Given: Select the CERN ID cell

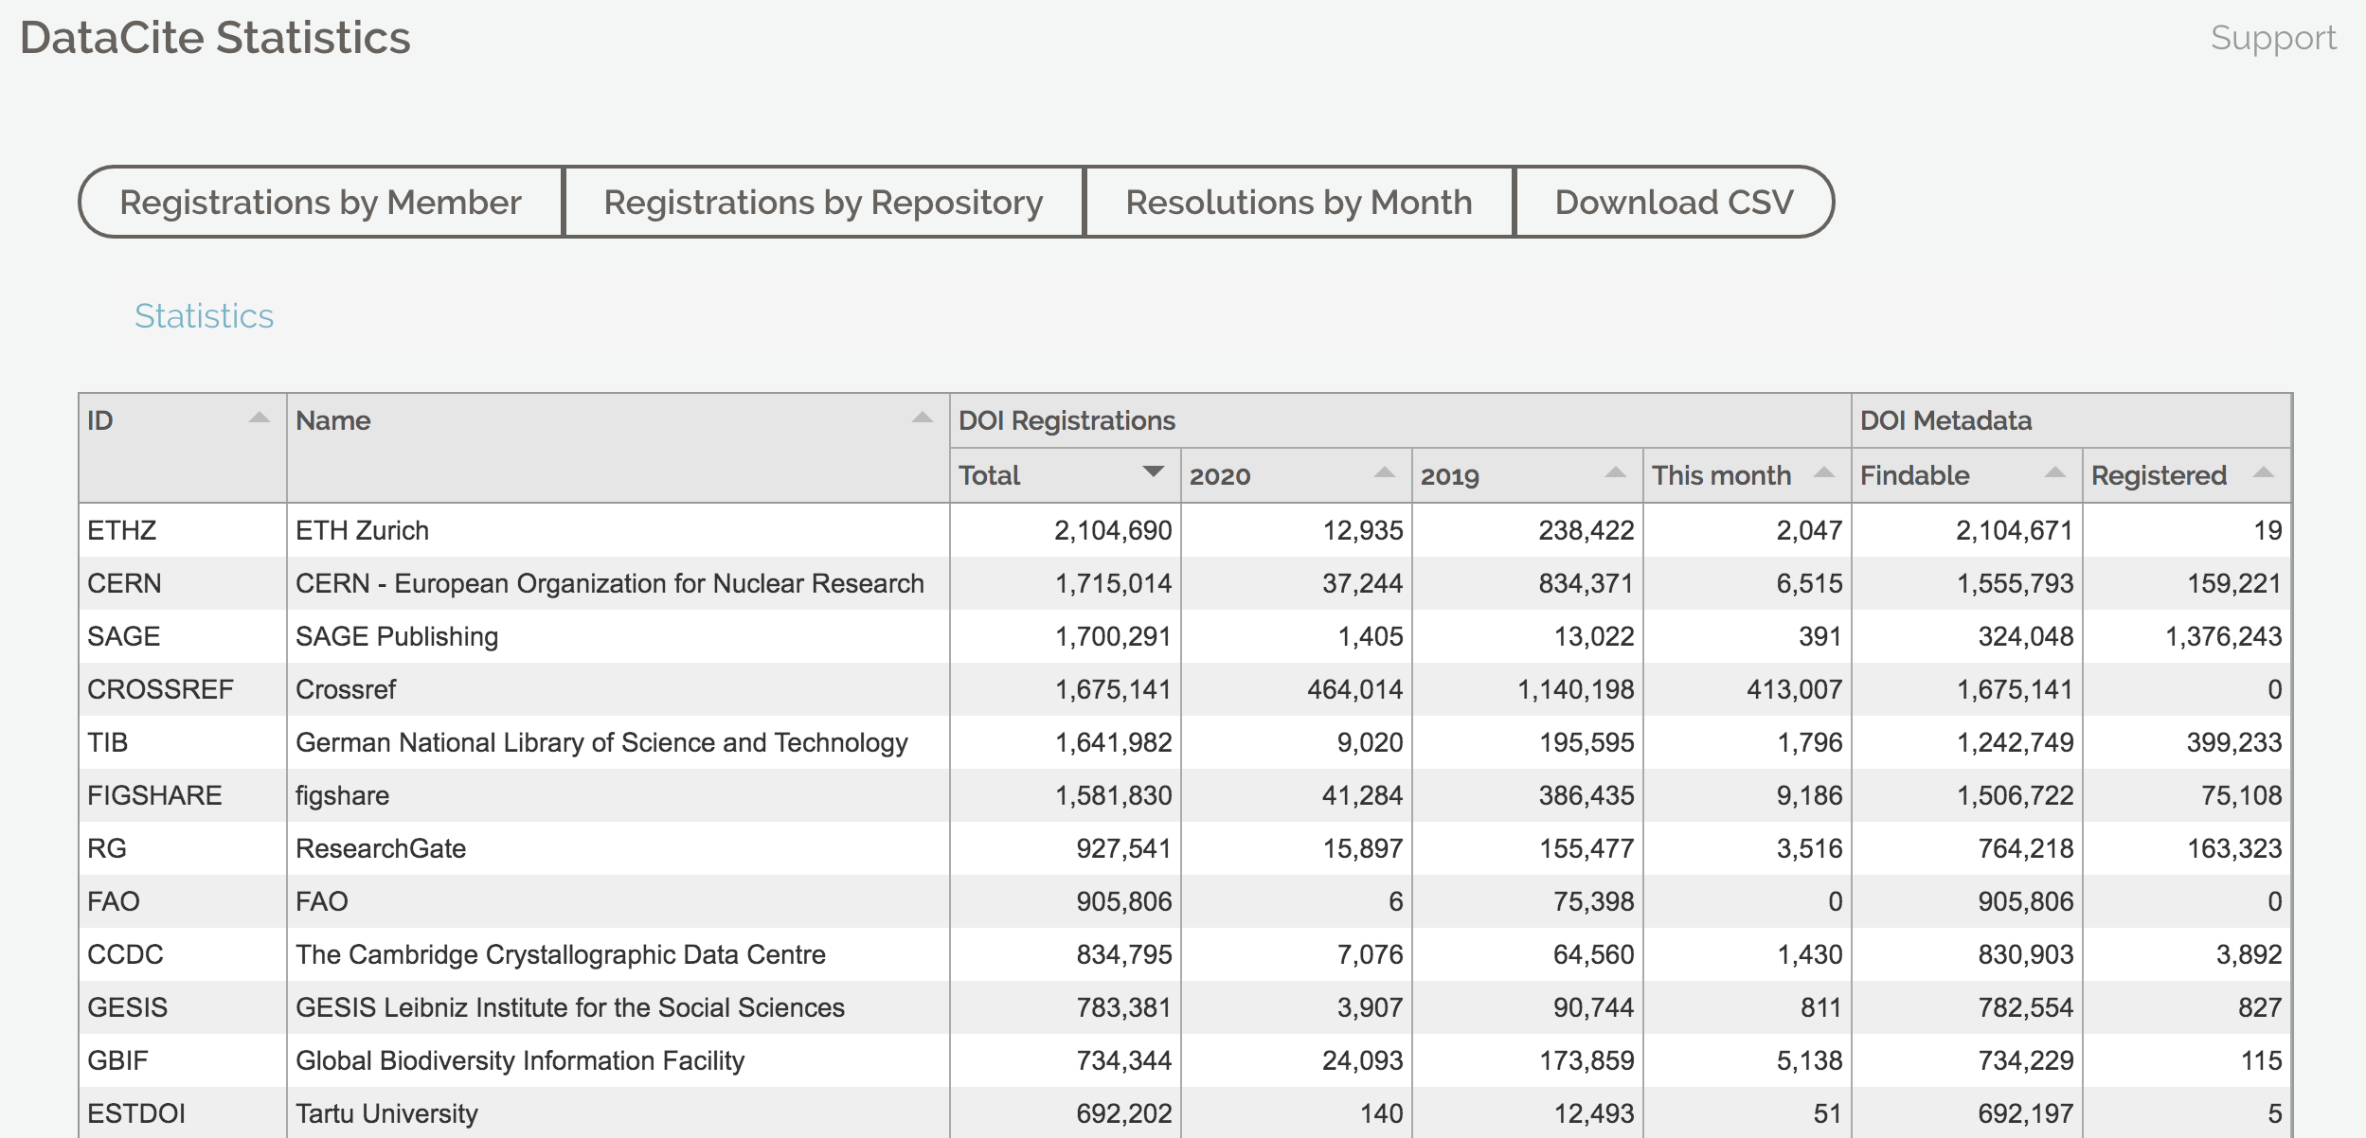Looking at the screenshot, I should (183, 583).
